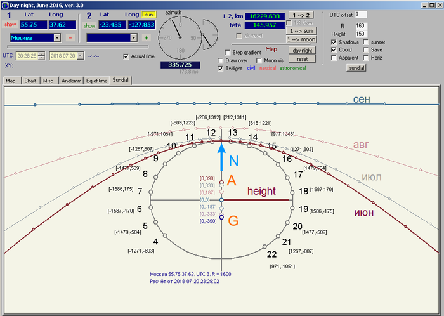This screenshot has height=316, width=444.
Task: Enable the sunset checkbox
Action: [366, 42]
